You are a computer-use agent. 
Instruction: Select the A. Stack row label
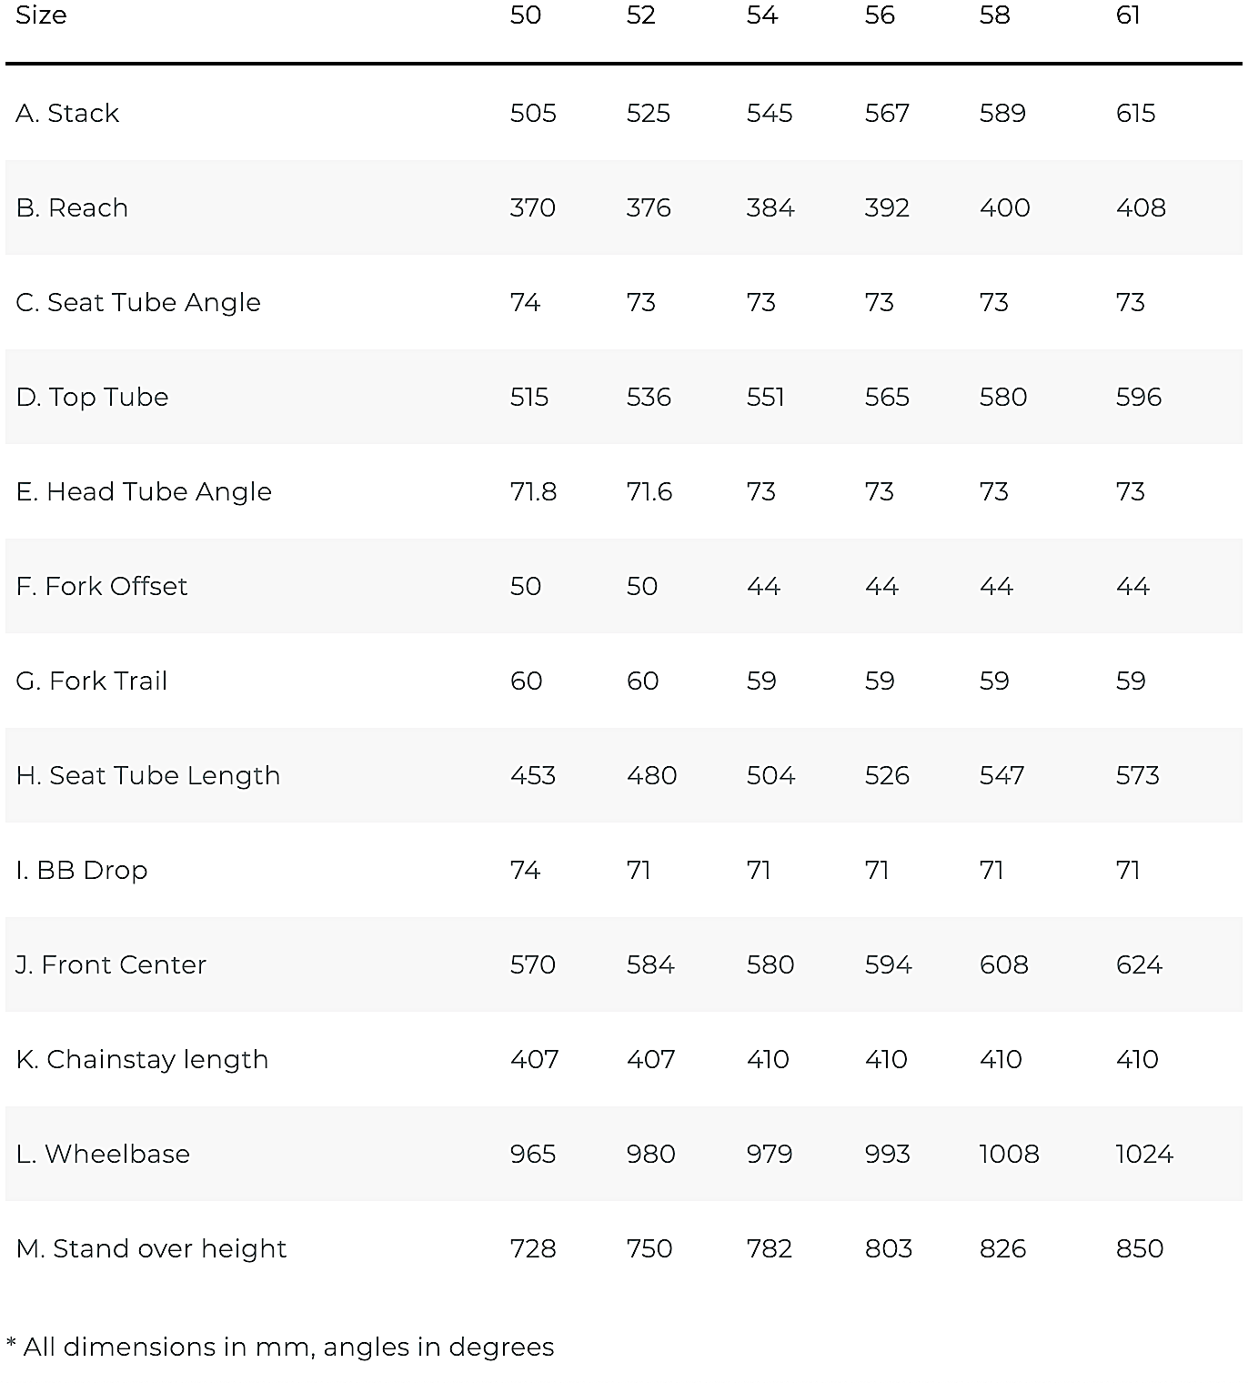[x=67, y=113]
